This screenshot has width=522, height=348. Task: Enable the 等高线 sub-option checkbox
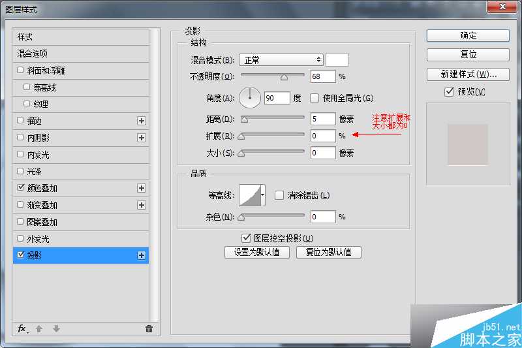(x=27, y=87)
